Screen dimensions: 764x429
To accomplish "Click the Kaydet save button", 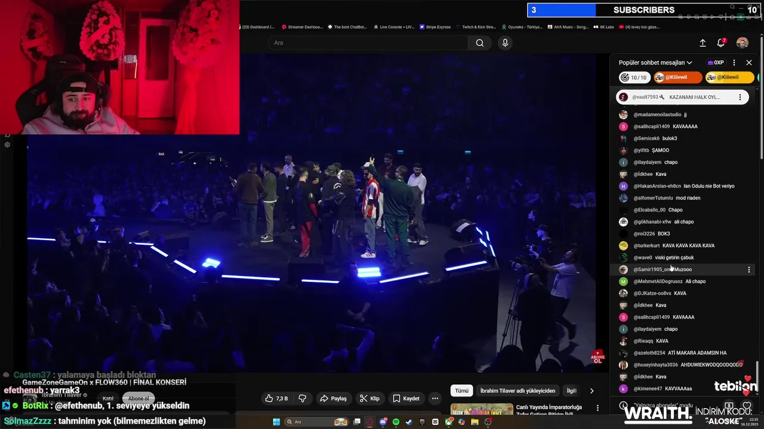I will coord(406,399).
